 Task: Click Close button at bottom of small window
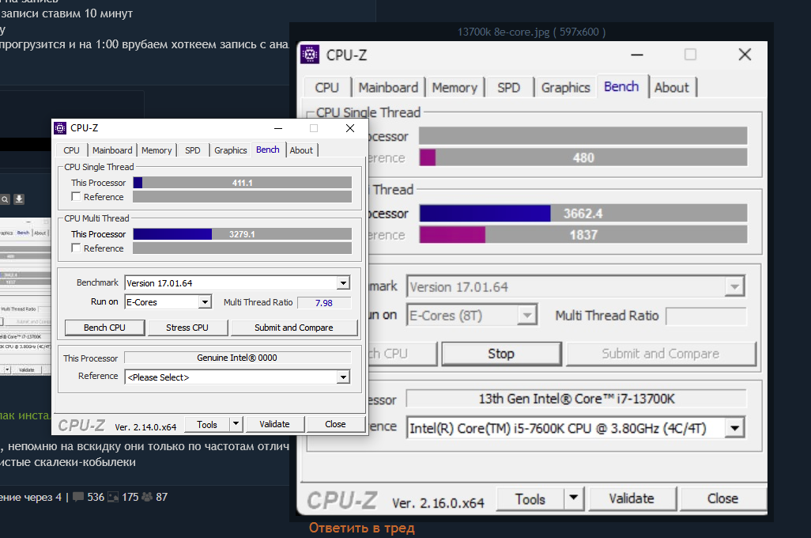(x=335, y=424)
